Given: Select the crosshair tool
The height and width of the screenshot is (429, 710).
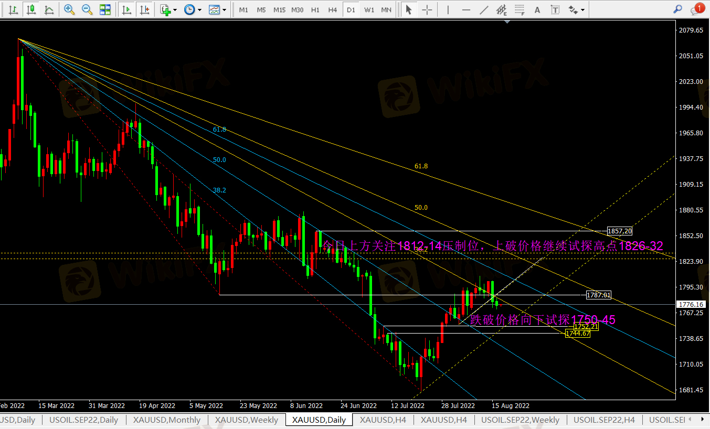Looking at the screenshot, I should pyautogui.click(x=427, y=9).
